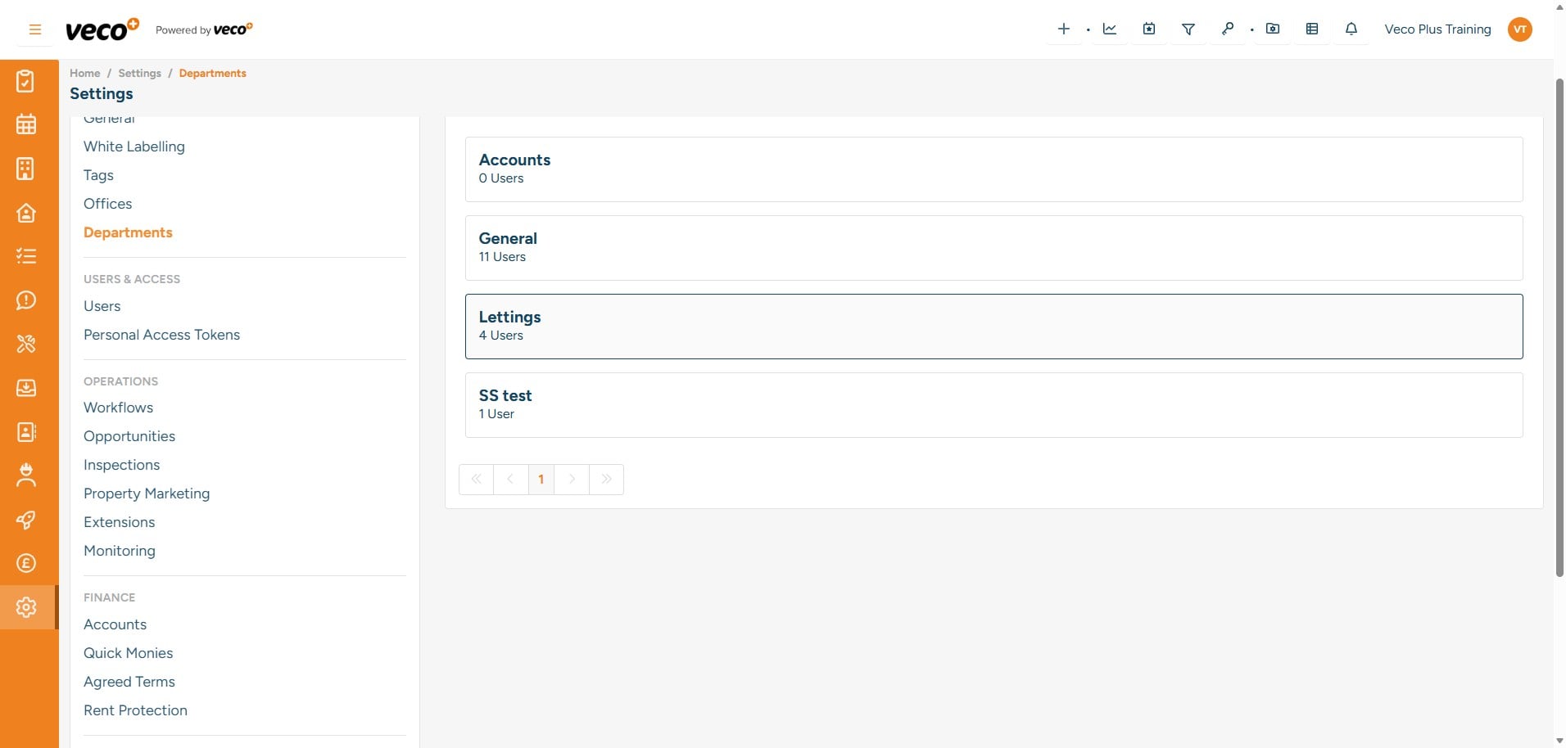
Task: Open the exclamation speech bubble sidebar icon
Action: click(x=26, y=300)
